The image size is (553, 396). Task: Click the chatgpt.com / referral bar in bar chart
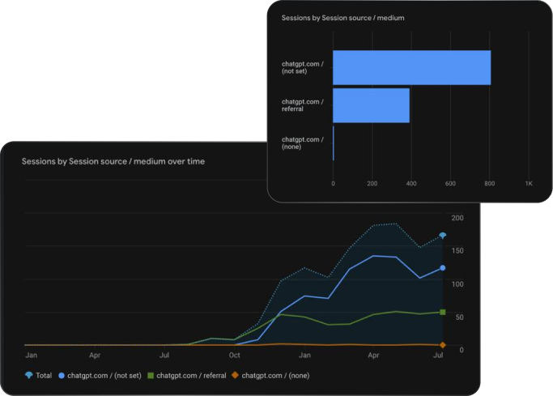371,105
